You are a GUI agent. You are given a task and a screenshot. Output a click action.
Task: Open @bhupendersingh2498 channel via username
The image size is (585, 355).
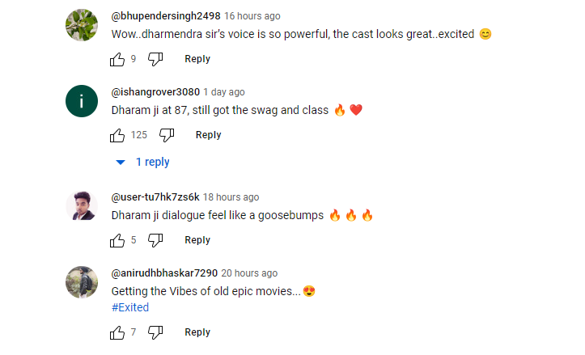click(x=165, y=16)
